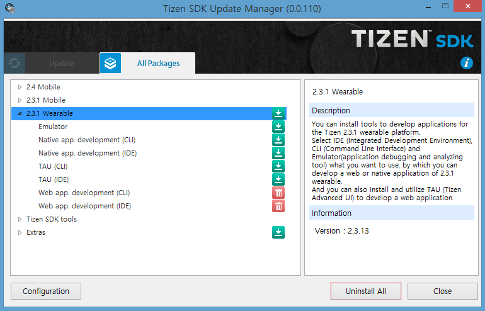Select Native app. development (CLI) row
Screen dimensions: 485x311
149,140
